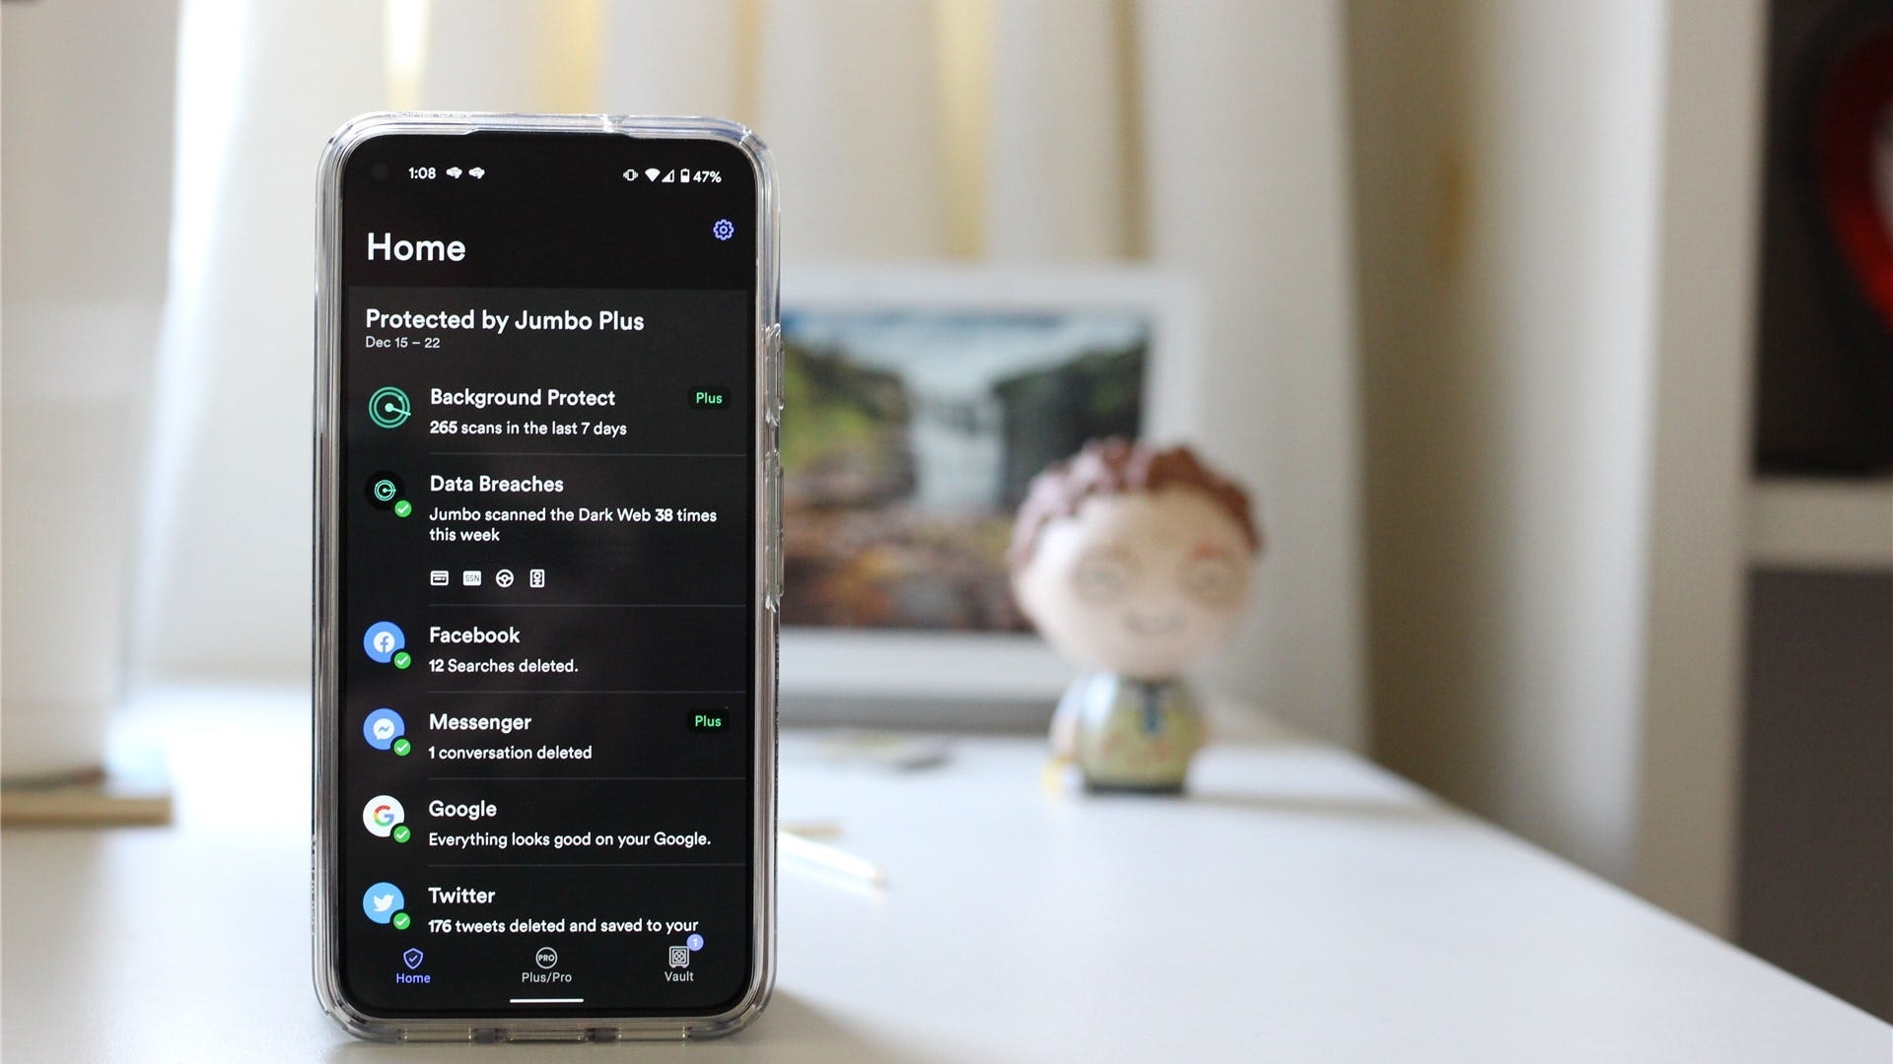This screenshot has height=1064, width=1893.
Task: Expand the credit card breach icon row
Action: [x=440, y=576]
